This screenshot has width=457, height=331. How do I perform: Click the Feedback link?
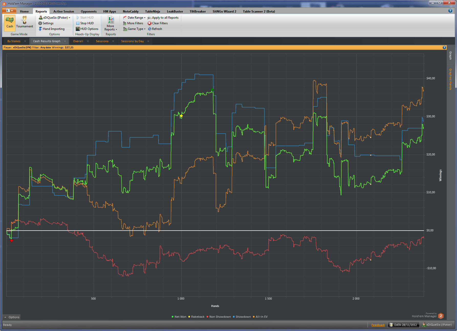(378, 325)
